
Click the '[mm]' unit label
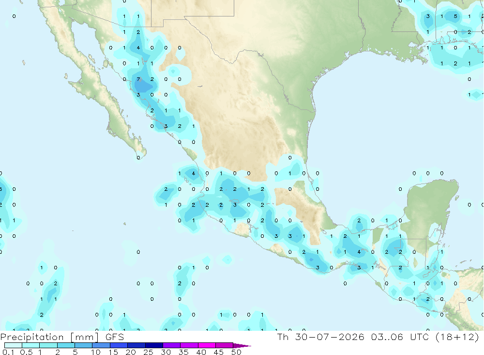pos(85,338)
